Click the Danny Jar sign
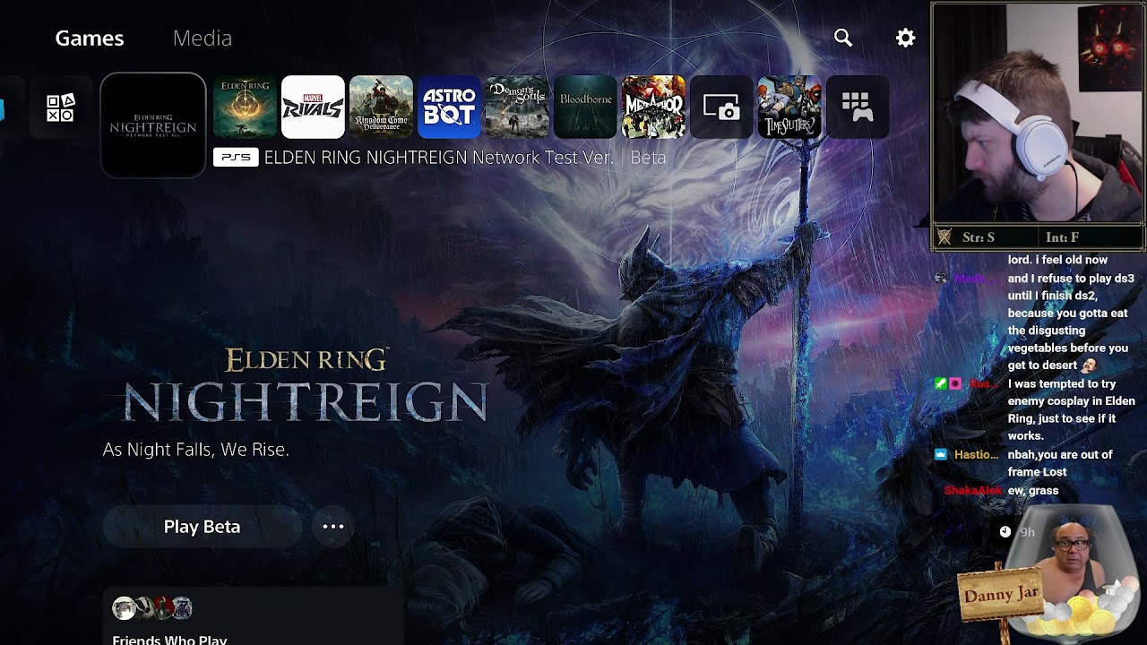The height and width of the screenshot is (645, 1147). pyautogui.click(x=1002, y=595)
